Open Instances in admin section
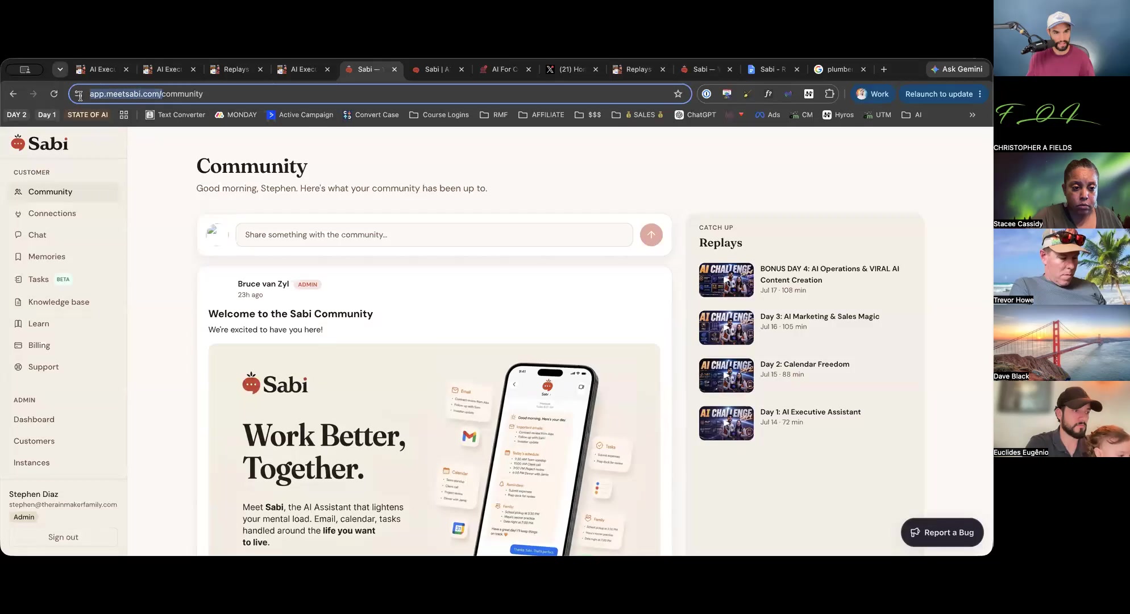1130x614 pixels. pos(32,463)
